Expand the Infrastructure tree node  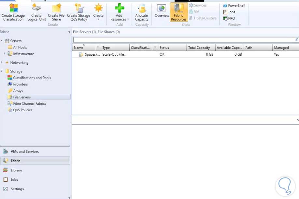click(4, 54)
